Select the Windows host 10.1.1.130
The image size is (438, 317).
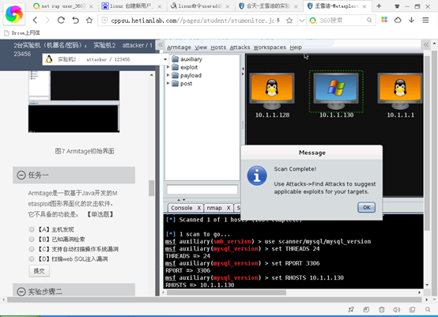pos(336,95)
